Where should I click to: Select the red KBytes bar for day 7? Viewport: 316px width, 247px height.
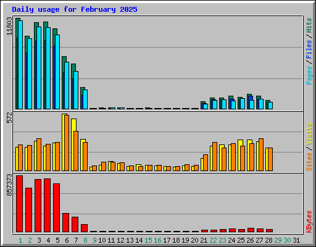click(75, 224)
